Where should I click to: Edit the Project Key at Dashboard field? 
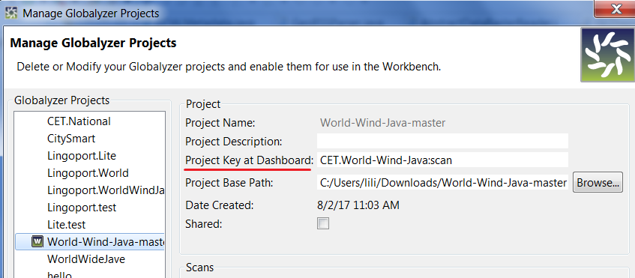click(442, 160)
